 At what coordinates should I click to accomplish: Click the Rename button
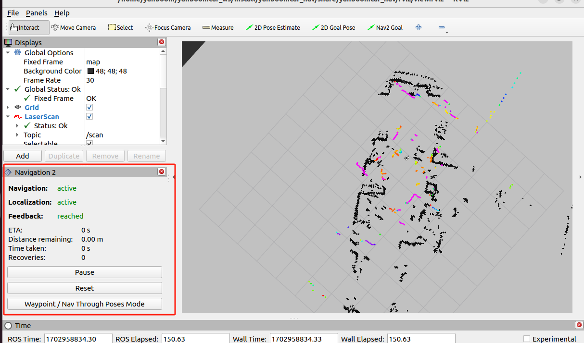point(147,156)
